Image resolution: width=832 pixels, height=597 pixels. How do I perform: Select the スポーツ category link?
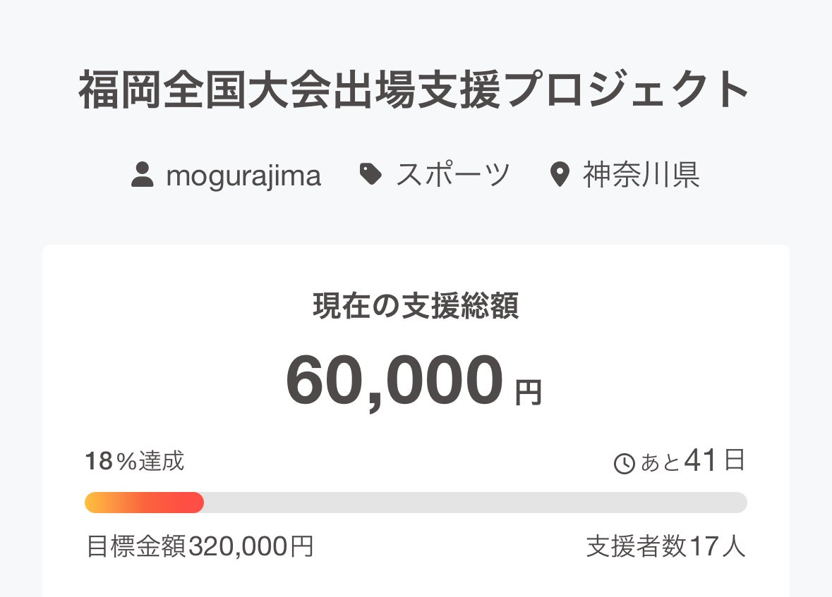click(x=452, y=175)
